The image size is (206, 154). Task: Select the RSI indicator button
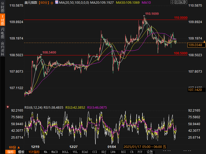coord(123,152)
